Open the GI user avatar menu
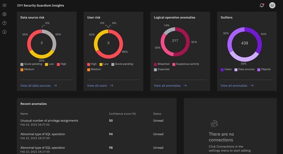Image resolution: width=283 pixels, height=154 pixels. [x=272, y=5]
